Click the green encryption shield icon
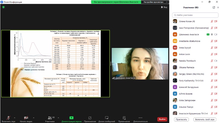Image resolution: width=219 pixels, height=123 pixels. point(4,7)
